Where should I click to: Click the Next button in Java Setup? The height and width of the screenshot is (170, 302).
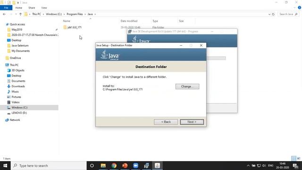(x=192, y=122)
